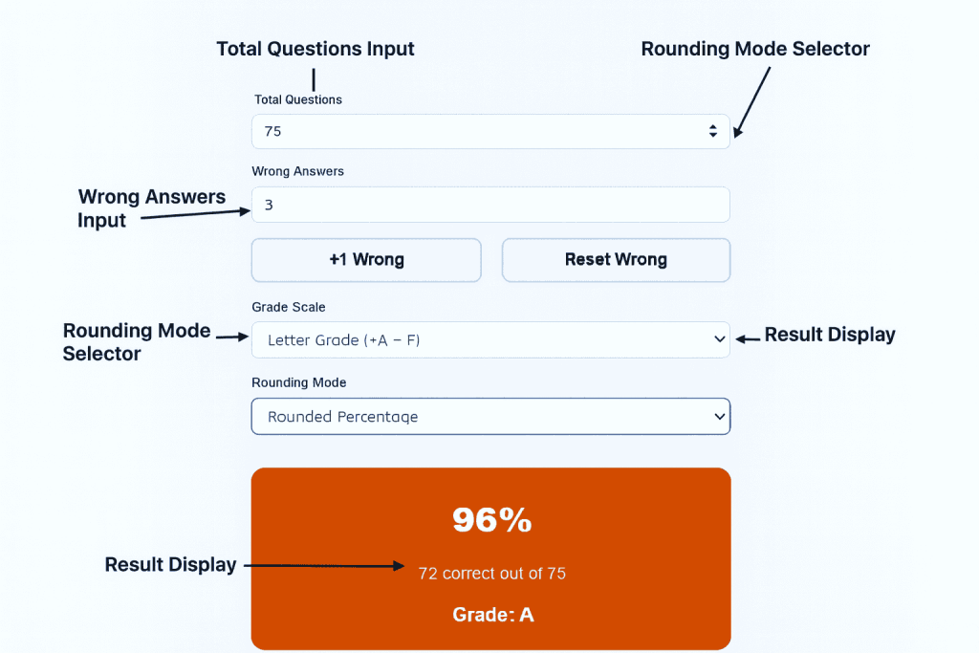979x653 pixels.
Task: Click inside the Wrong Answers input field
Action: pos(430,205)
